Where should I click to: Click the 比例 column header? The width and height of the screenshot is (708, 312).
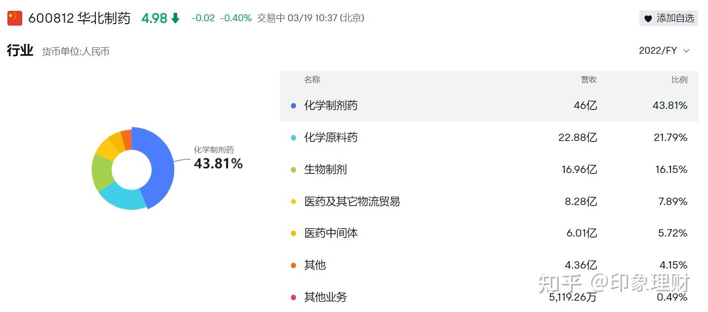679,80
